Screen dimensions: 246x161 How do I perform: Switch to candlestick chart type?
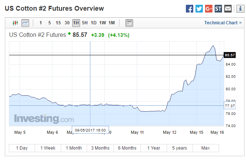click(x=15, y=23)
